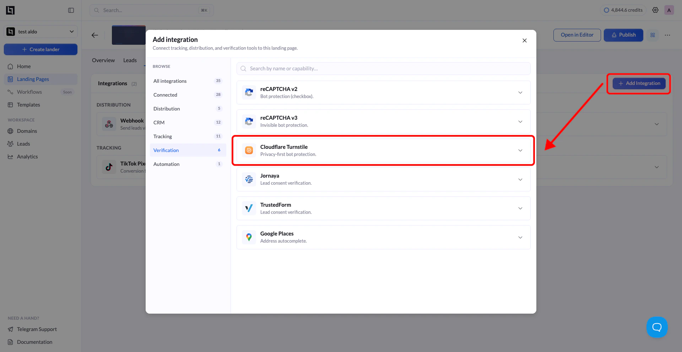Open Templates in the sidebar

(40, 105)
